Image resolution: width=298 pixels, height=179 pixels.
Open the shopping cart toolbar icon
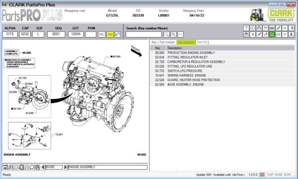[266, 28]
